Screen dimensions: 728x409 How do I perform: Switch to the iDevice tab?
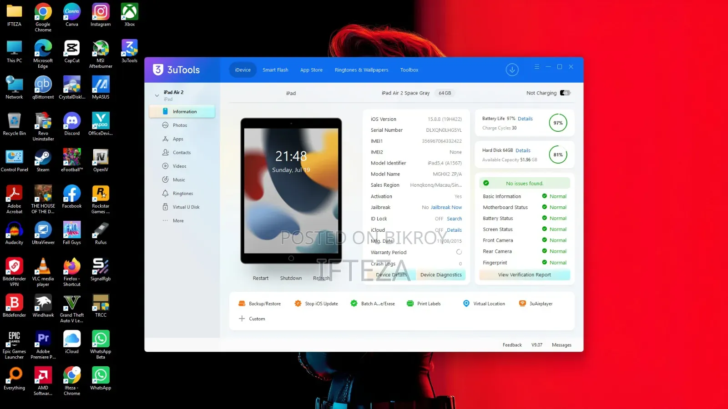[243, 70]
